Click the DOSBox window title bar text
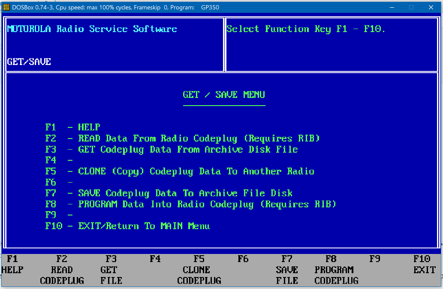443x289 pixels. click(115, 7)
